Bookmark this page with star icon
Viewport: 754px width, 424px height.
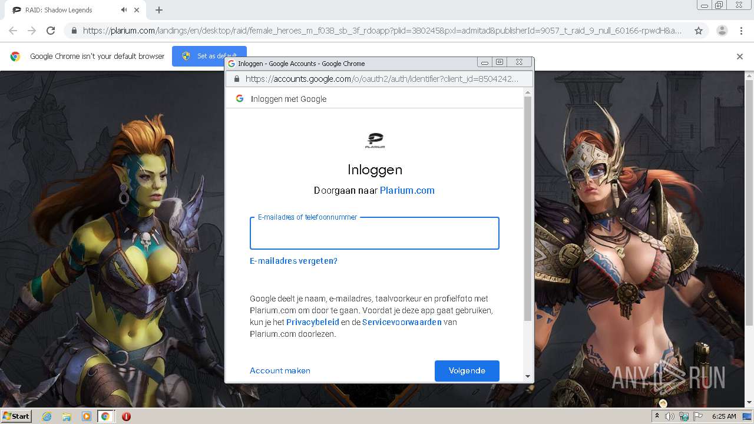coord(699,31)
